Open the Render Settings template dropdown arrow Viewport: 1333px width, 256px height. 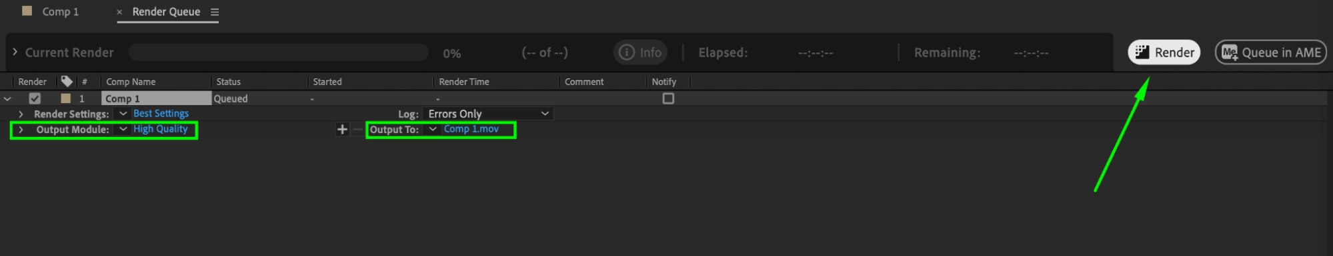coord(123,114)
